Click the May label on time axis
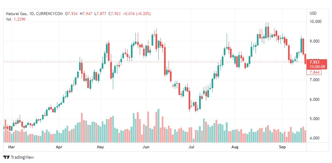This screenshot has width=332, height=163. (x=101, y=147)
